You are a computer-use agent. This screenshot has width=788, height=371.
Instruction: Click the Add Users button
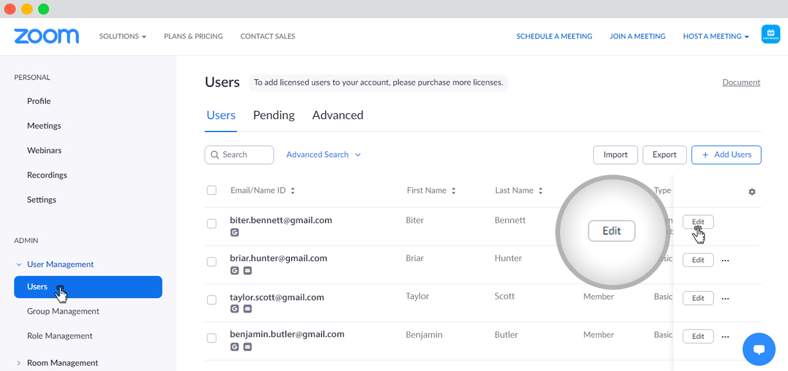pyautogui.click(x=726, y=155)
